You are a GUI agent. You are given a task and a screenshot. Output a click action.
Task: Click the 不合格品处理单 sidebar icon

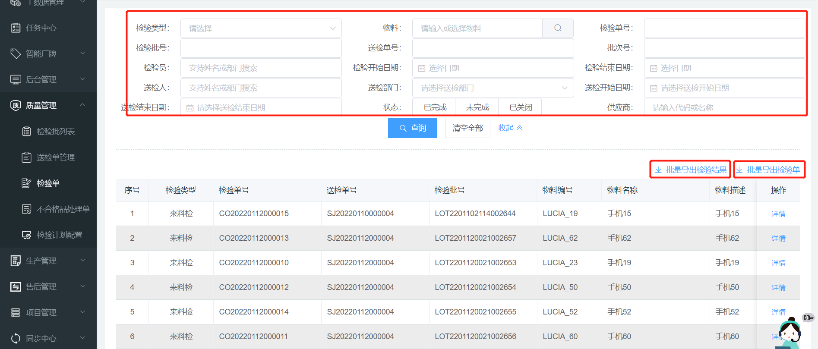tap(26, 209)
